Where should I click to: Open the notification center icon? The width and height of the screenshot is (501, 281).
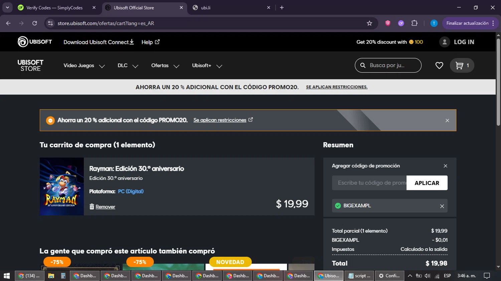tap(487, 276)
